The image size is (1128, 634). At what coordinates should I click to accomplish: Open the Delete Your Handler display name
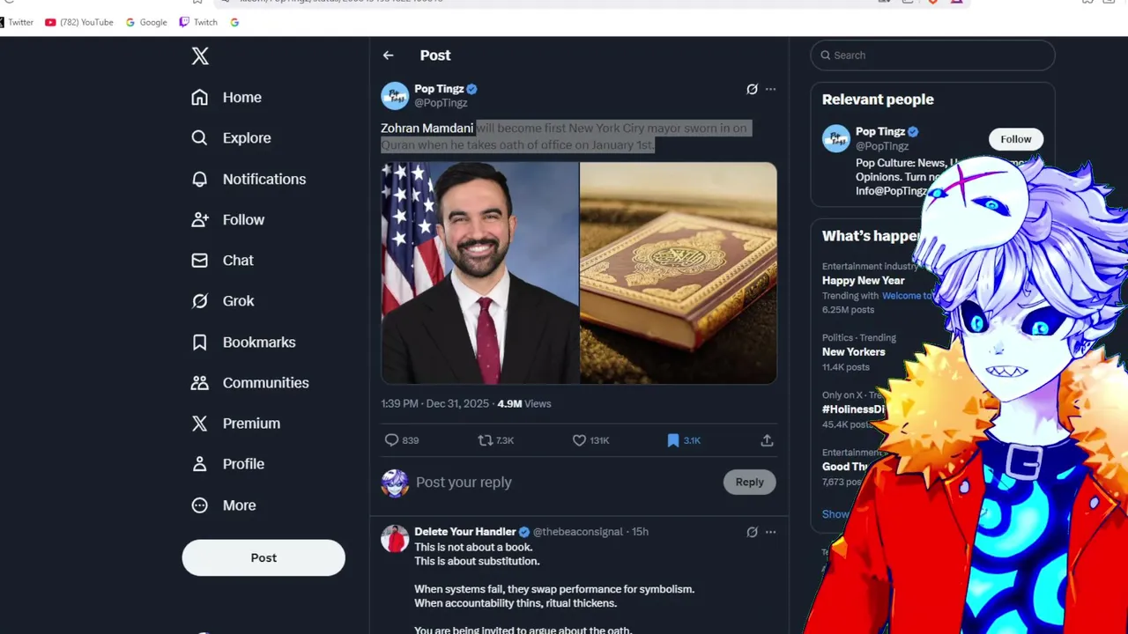[x=465, y=532]
